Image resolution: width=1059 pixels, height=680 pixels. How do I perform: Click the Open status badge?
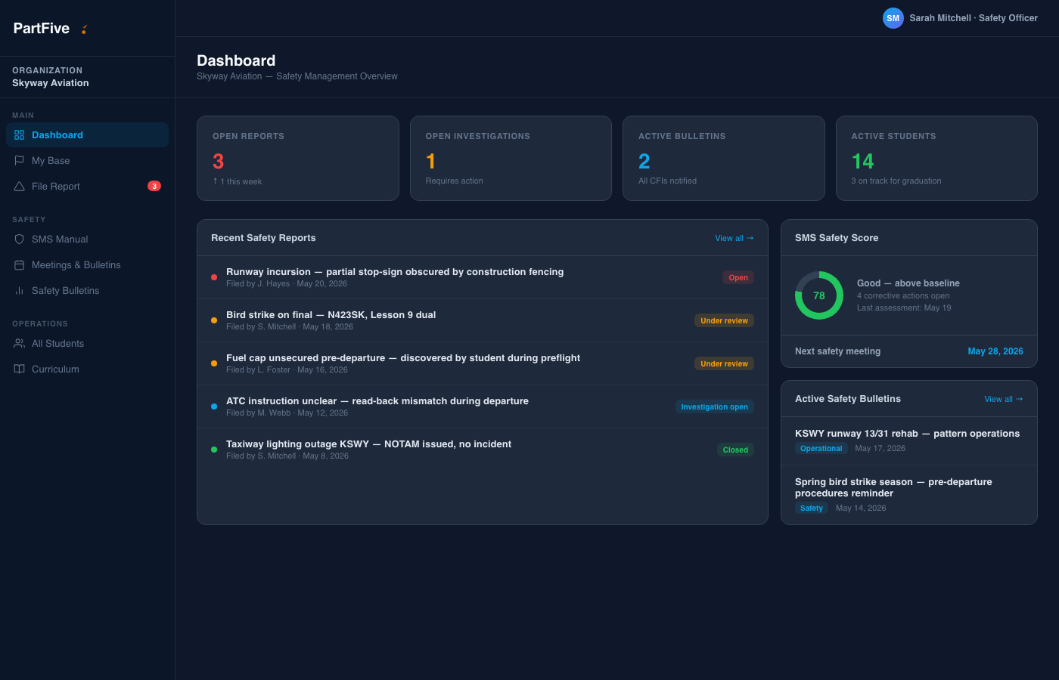(738, 277)
